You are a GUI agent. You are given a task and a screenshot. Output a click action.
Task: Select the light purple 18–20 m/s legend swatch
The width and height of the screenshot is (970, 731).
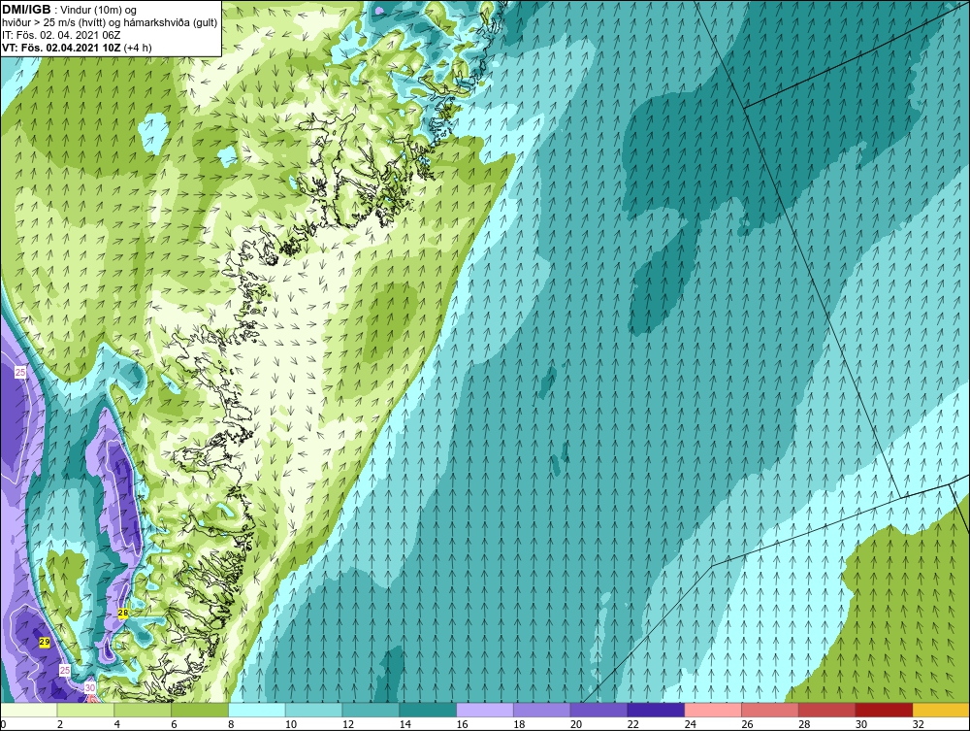pyautogui.click(x=542, y=710)
